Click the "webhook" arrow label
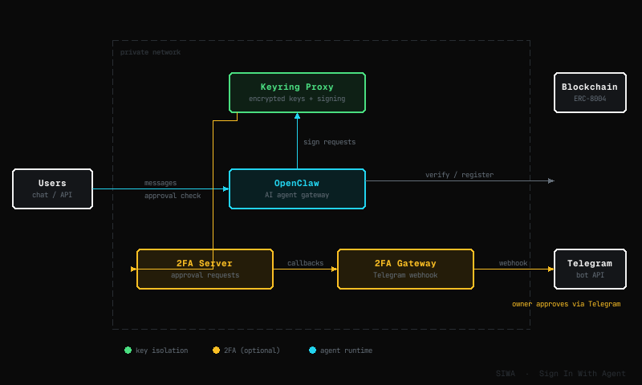This screenshot has height=385, width=642. 513,263
